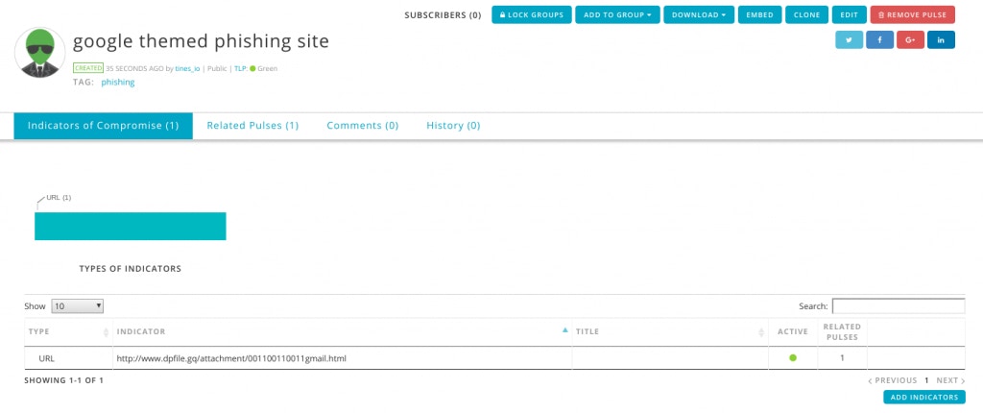Share pulse via Facebook icon
The width and height of the screenshot is (983, 413).
[879, 39]
